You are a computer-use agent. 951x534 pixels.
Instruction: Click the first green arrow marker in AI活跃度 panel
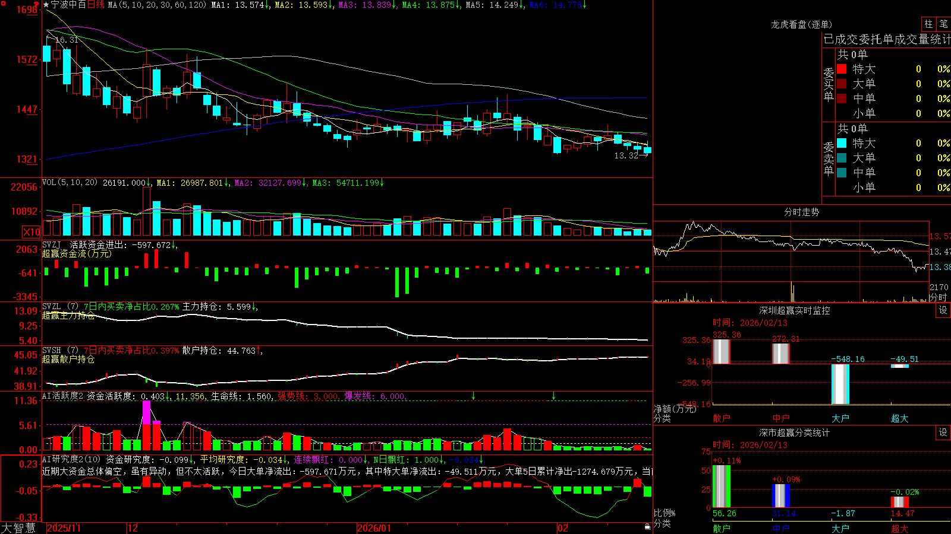click(474, 396)
